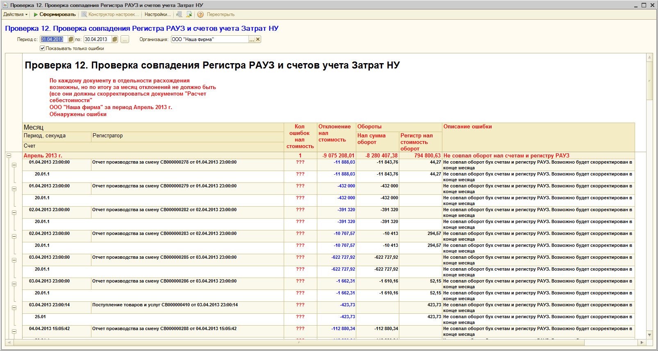658x351 pixels.
Task: Click the restore settings icon in toolbar
Action: point(179,14)
